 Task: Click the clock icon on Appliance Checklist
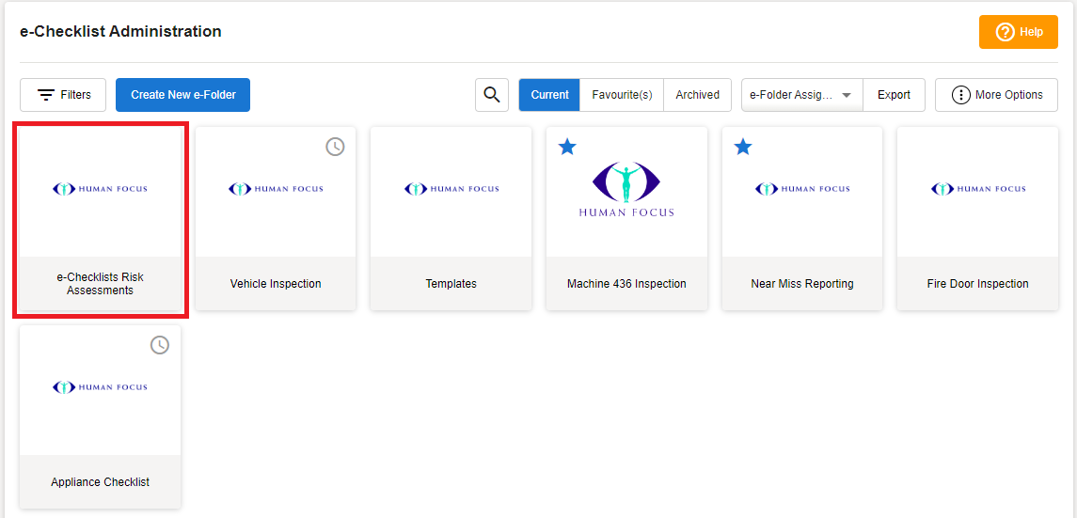coord(160,345)
